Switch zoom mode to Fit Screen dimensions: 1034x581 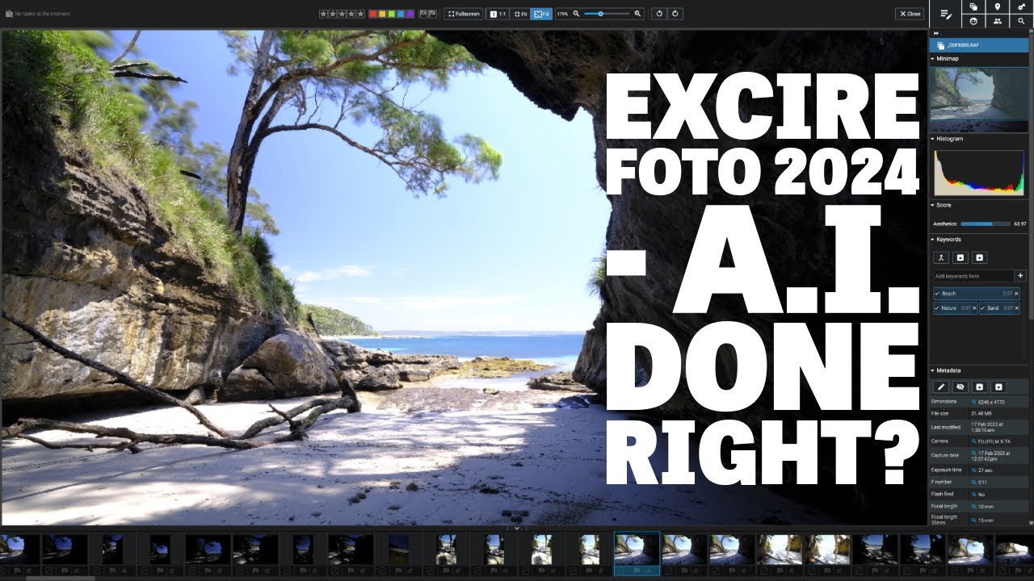[x=520, y=14]
